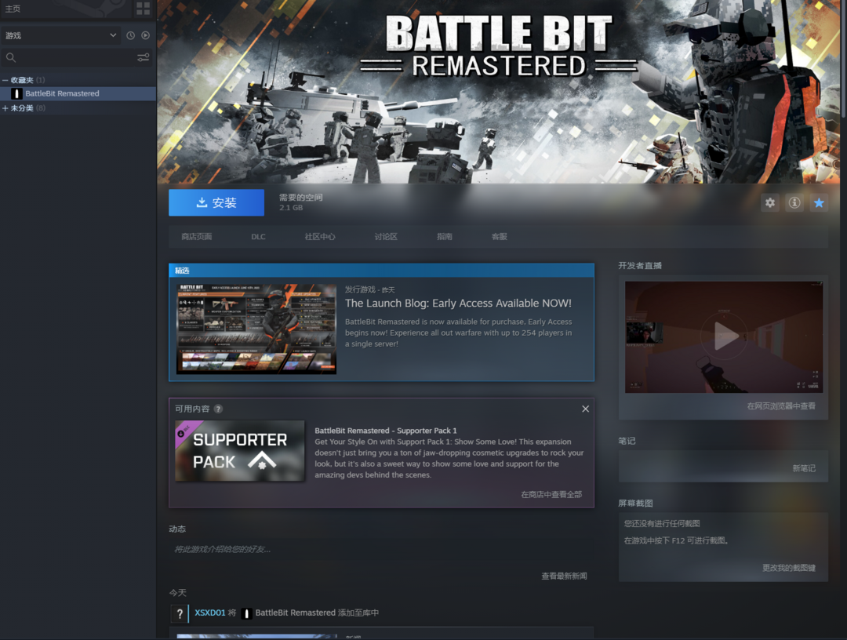Expand the 未分类 category
This screenshot has height=640, width=847.
[5, 108]
